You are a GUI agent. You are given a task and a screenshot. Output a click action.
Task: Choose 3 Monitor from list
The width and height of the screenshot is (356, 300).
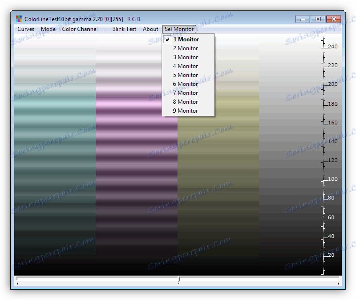tap(188, 57)
